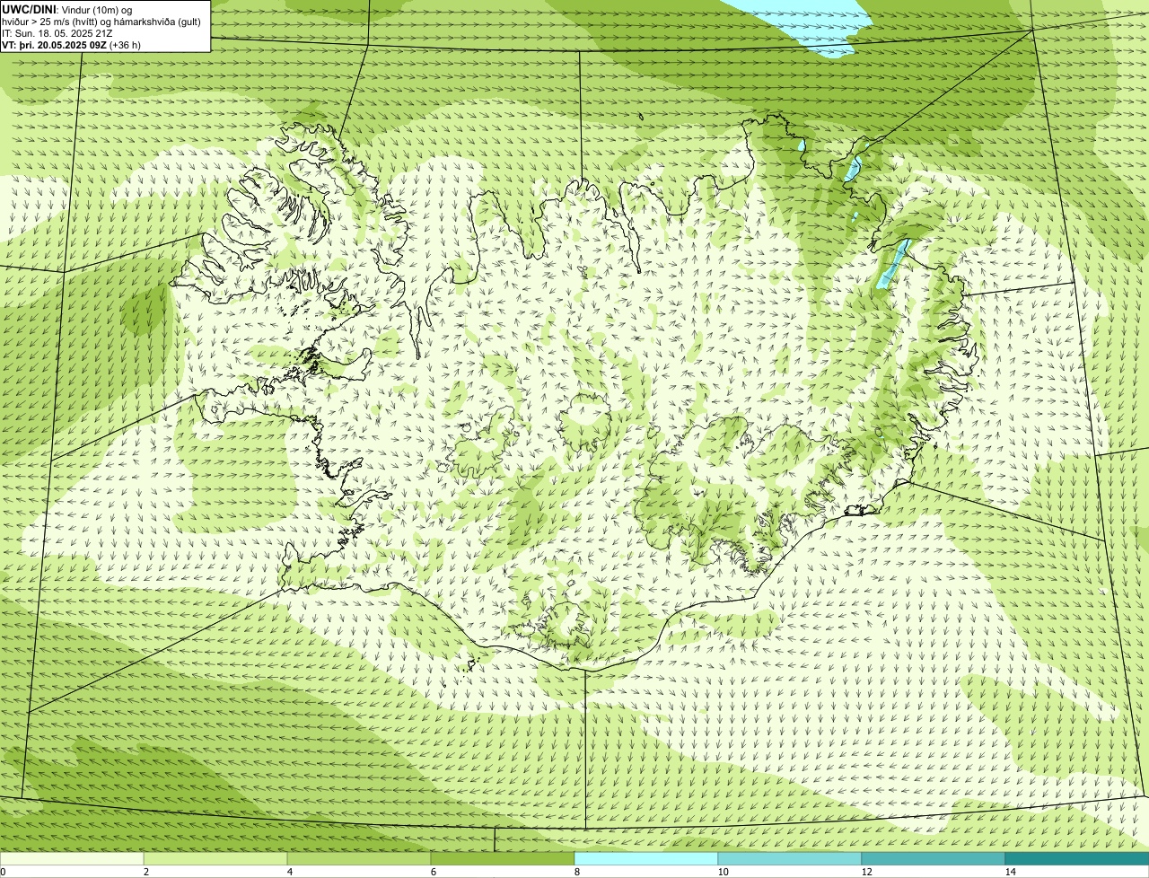1149x878 pixels.
Task: Click the 6–8 m/s legend color segment
Action: (503, 859)
